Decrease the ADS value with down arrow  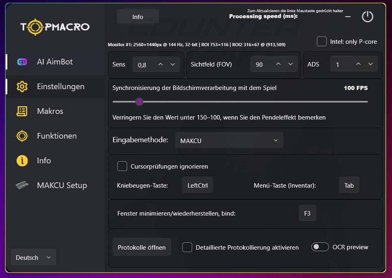370,64
